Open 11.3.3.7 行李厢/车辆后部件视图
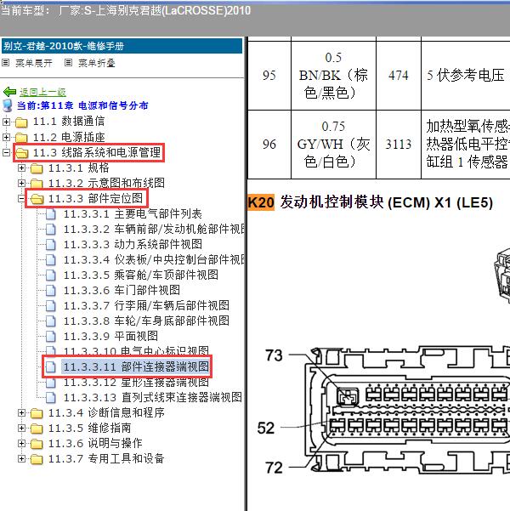This screenshot has height=511, width=510. click(146, 306)
